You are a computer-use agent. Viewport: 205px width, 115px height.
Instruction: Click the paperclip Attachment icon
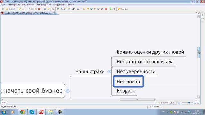[74, 9]
